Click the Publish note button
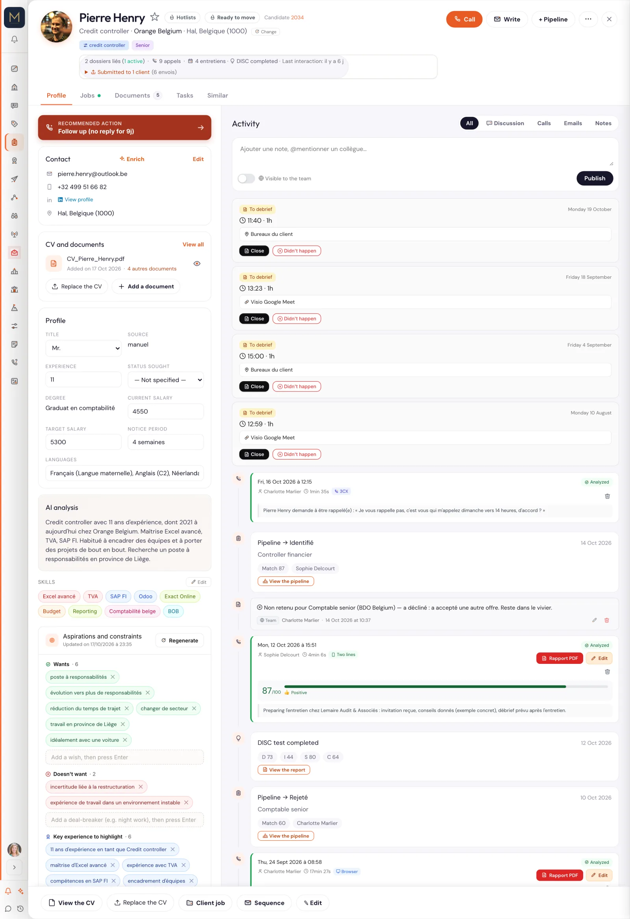Screen dimensions: 630x919 pos(595,178)
